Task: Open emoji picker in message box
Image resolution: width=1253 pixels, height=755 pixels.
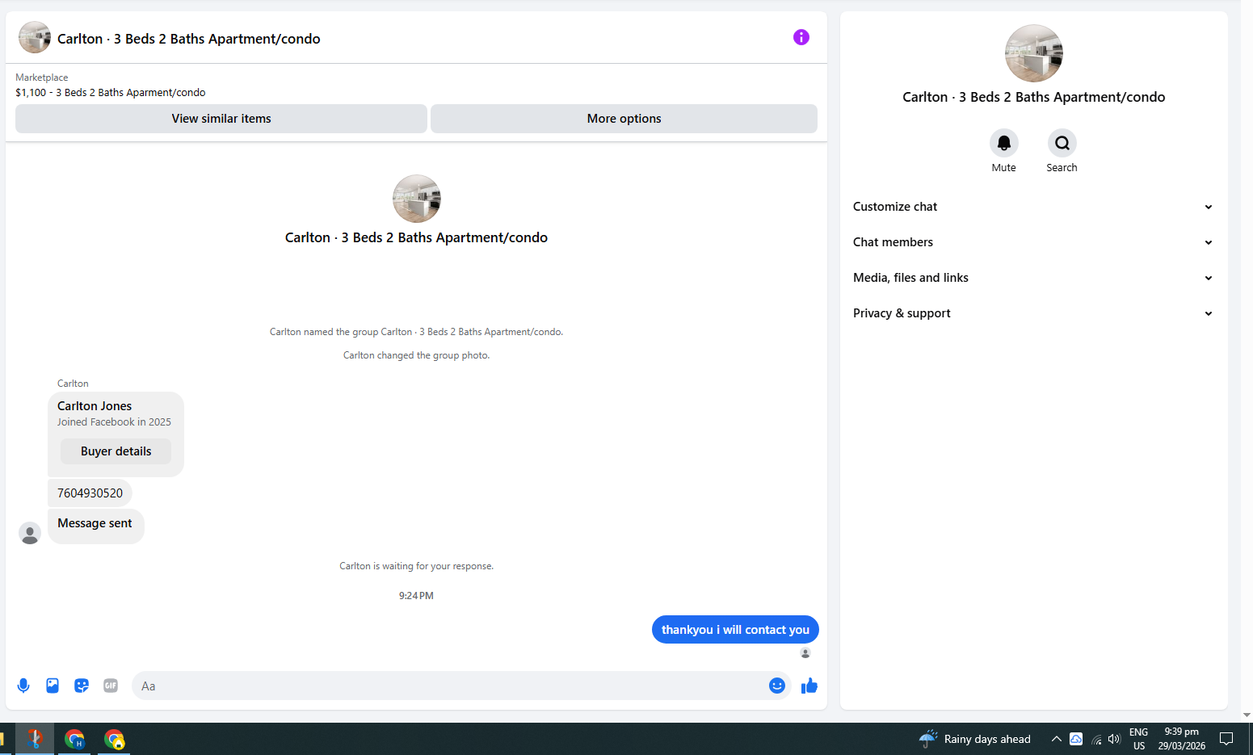Action: (777, 686)
